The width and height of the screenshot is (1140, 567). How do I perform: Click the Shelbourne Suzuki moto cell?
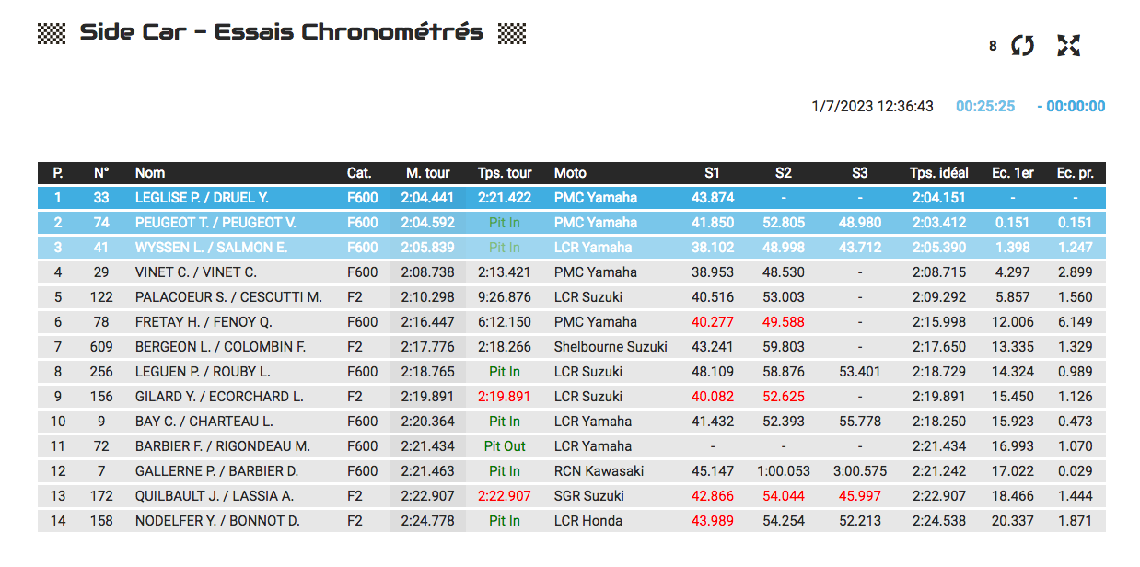pos(611,347)
